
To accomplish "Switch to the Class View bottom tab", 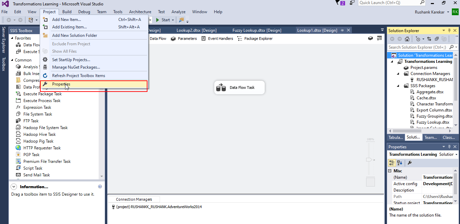I will pos(449,138).
